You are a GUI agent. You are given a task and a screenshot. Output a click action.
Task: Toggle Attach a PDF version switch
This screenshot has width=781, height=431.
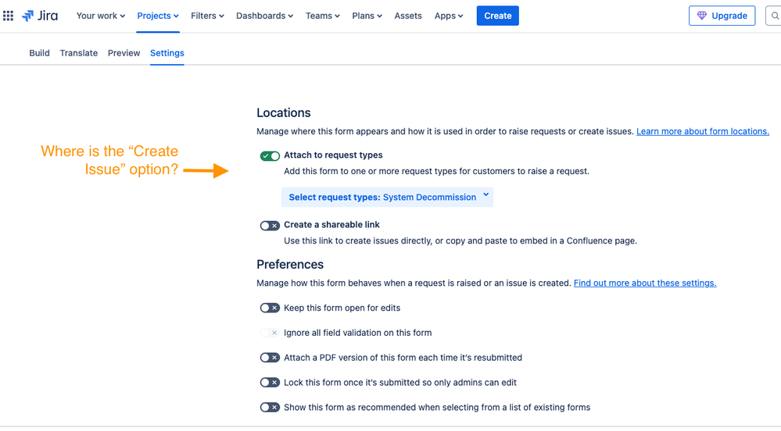pyautogui.click(x=270, y=358)
